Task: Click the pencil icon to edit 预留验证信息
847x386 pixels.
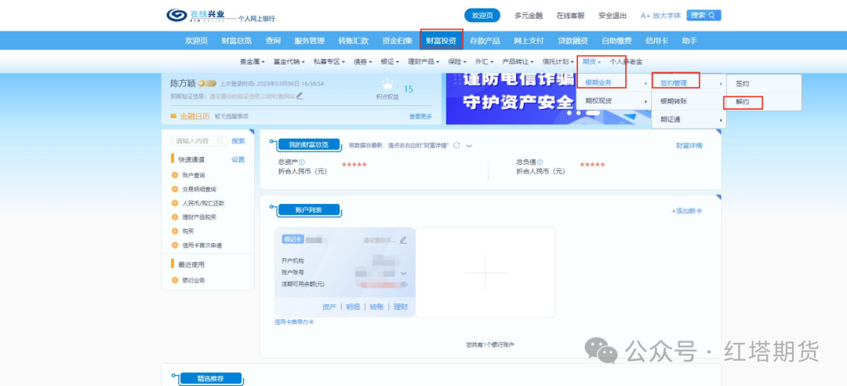Action: pyautogui.click(x=300, y=96)
